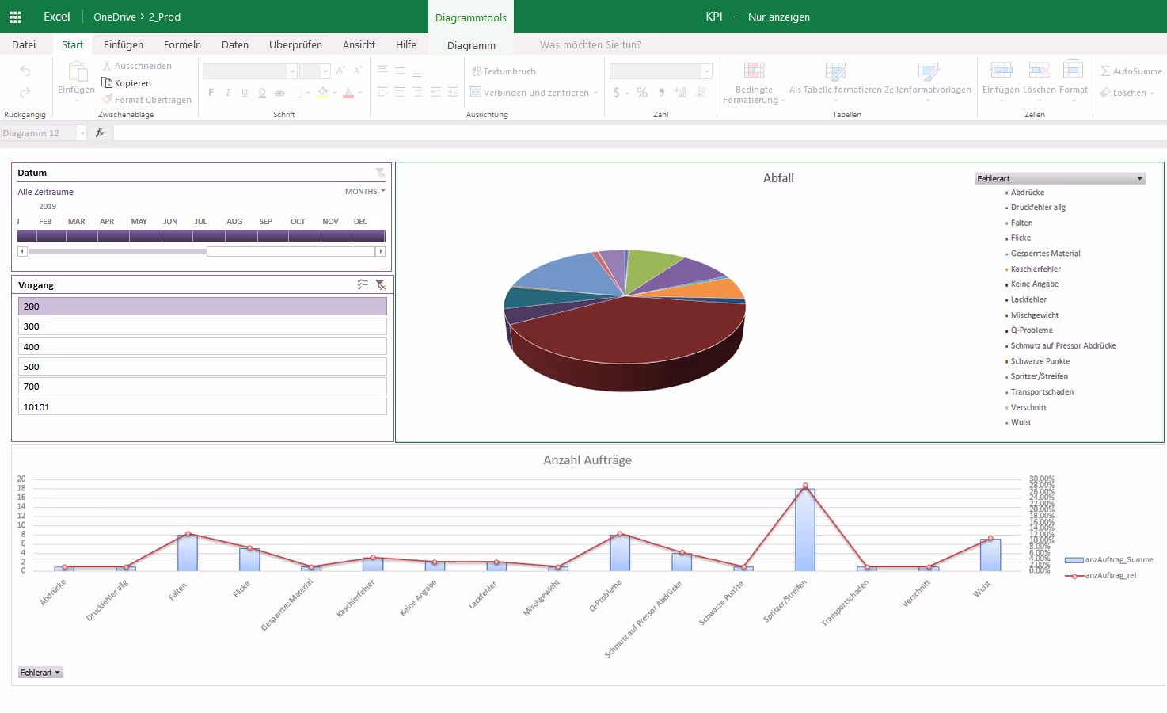Image resolution: width=1167 pixels, height=713 pixels.
Task: Click the fx insert function icon
Action: [100, 132]
